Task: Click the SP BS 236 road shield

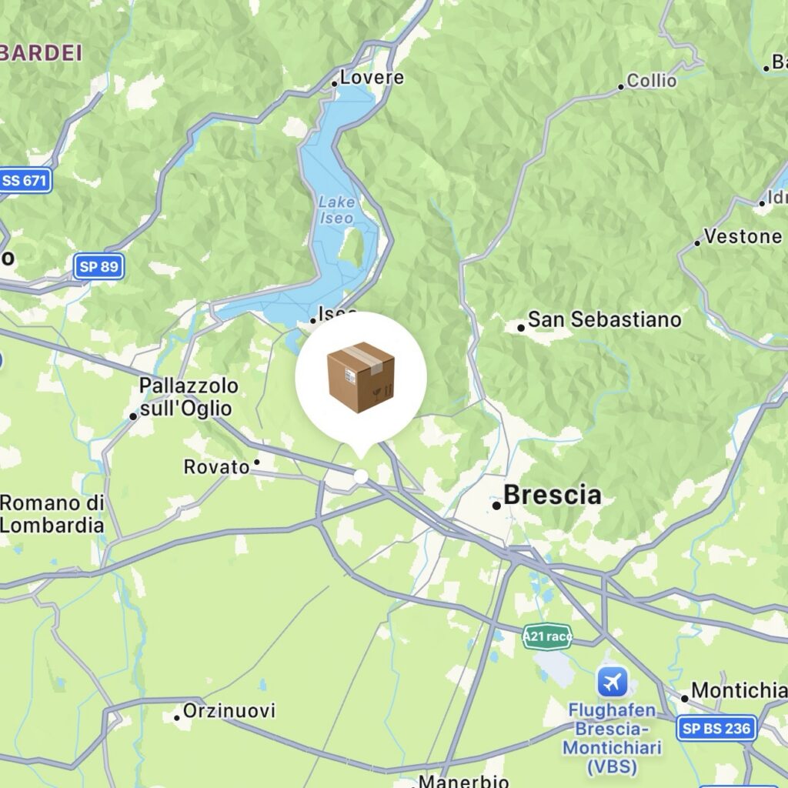Action: 716,728
